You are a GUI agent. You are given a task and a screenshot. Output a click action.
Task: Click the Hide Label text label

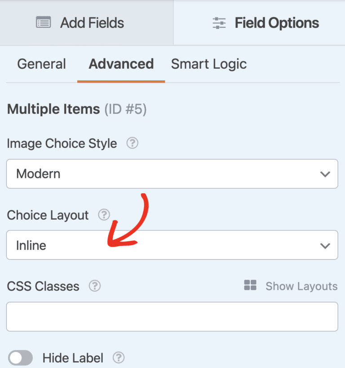[x=73, y=358]
